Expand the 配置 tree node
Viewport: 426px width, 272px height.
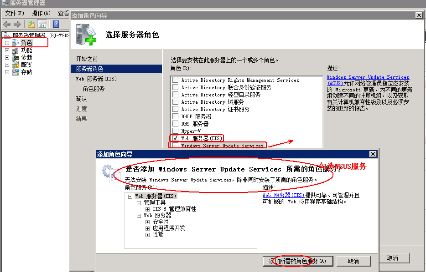(x=7, y=65)
